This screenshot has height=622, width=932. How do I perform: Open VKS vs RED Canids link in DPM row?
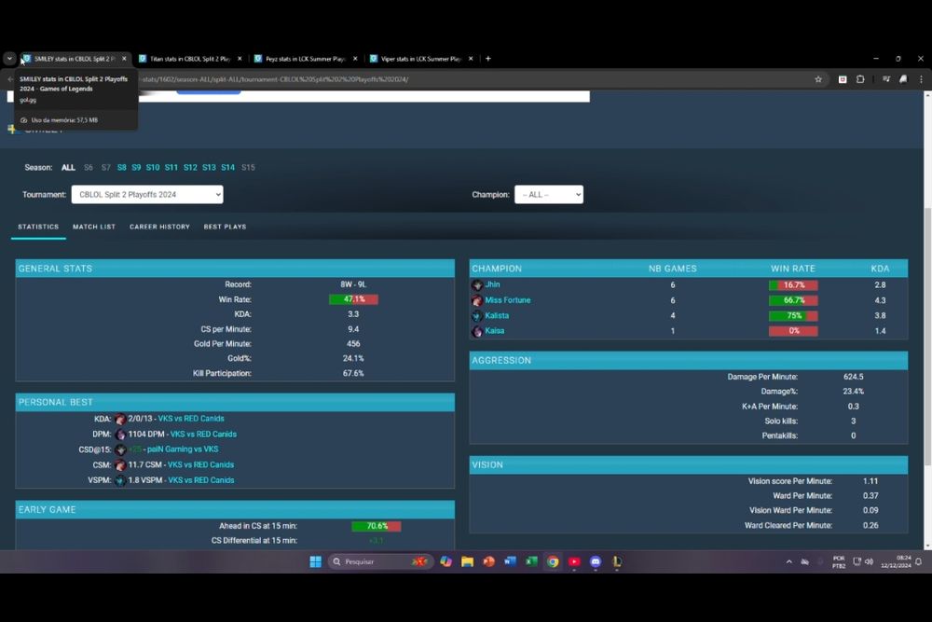point(203,434)
